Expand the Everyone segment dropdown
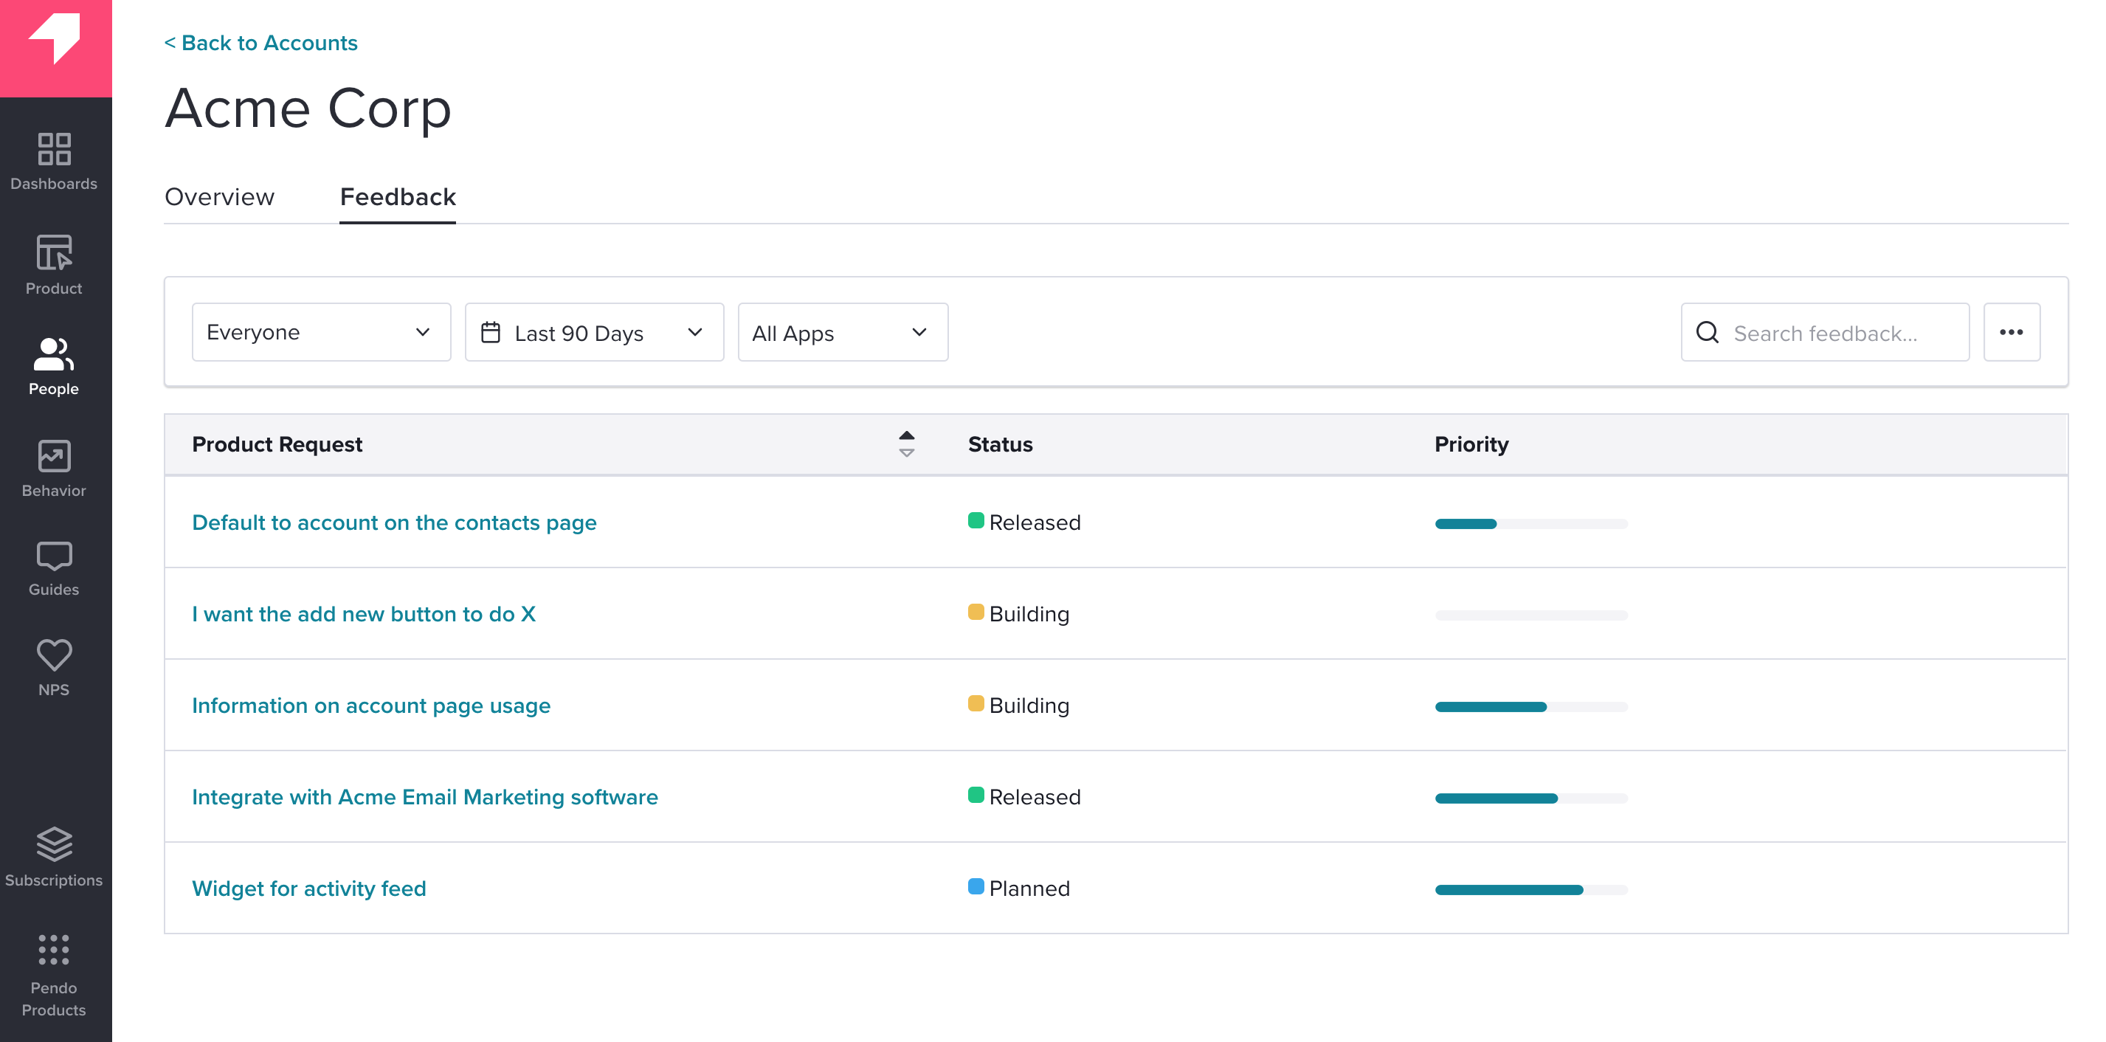2106x1042 pixels. (x=321, y=332)
